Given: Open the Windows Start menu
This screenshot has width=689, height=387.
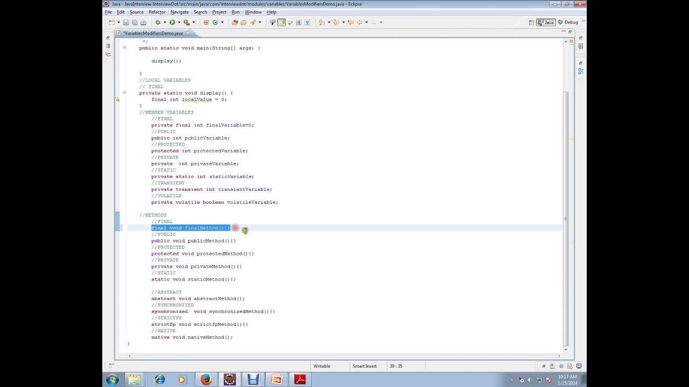Looking at the screenshot, I should (113, 380).
